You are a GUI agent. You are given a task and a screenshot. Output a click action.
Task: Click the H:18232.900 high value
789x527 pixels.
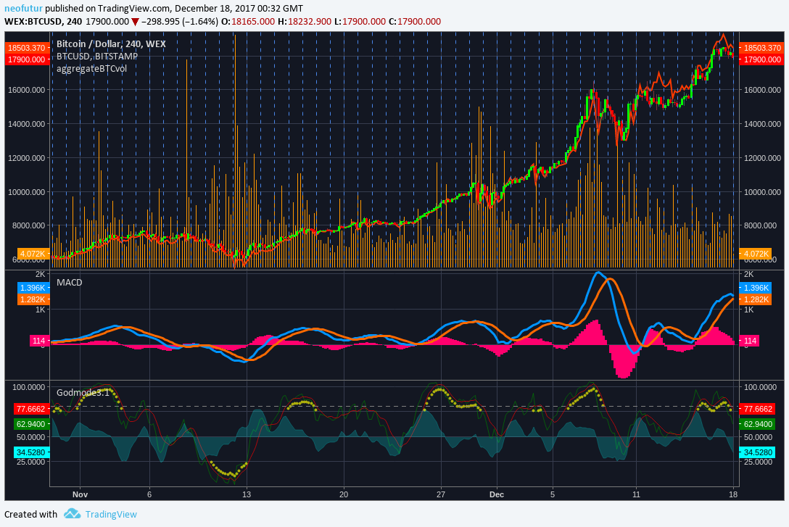pyautogui.click(x=305, y=22)
